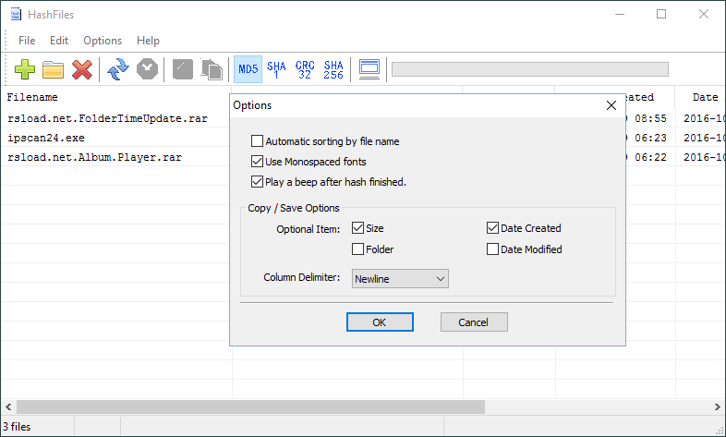
Task: Click the scrollbar left arrow
Action: [x=8, y=407]
